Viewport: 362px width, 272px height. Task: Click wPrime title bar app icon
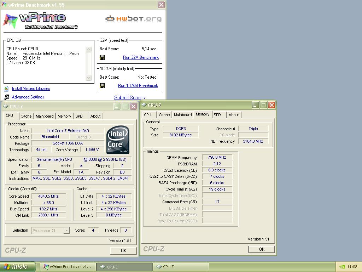click(x=4, y=5)
